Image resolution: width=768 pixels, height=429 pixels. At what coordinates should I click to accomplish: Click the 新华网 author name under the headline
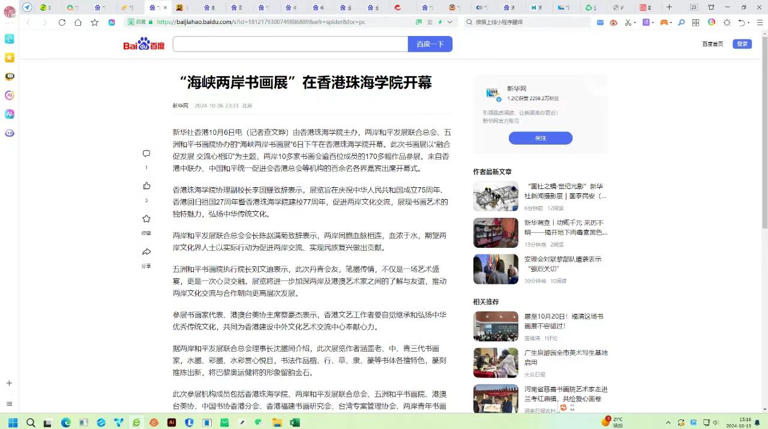point(181,106)
